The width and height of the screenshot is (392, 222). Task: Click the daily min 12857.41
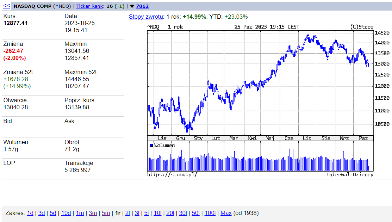coord(77,58)
